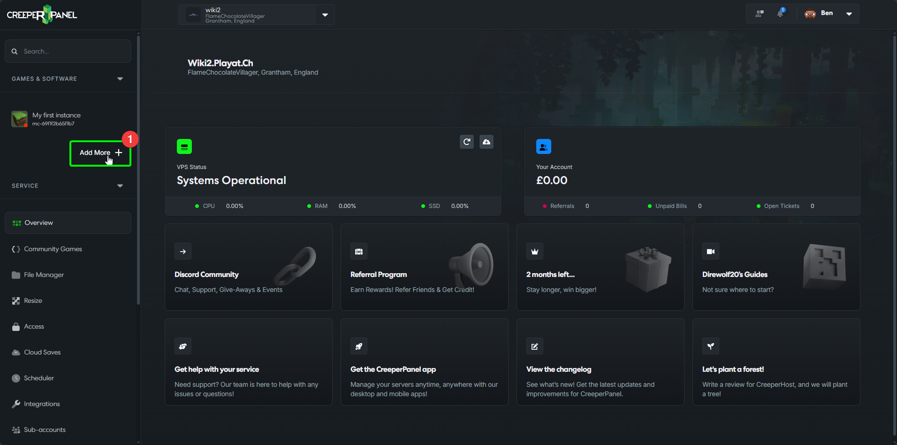The width and height of the screenshot is (897, 445).
Task: Open the Referral Program card
Action: click(425, 267)
